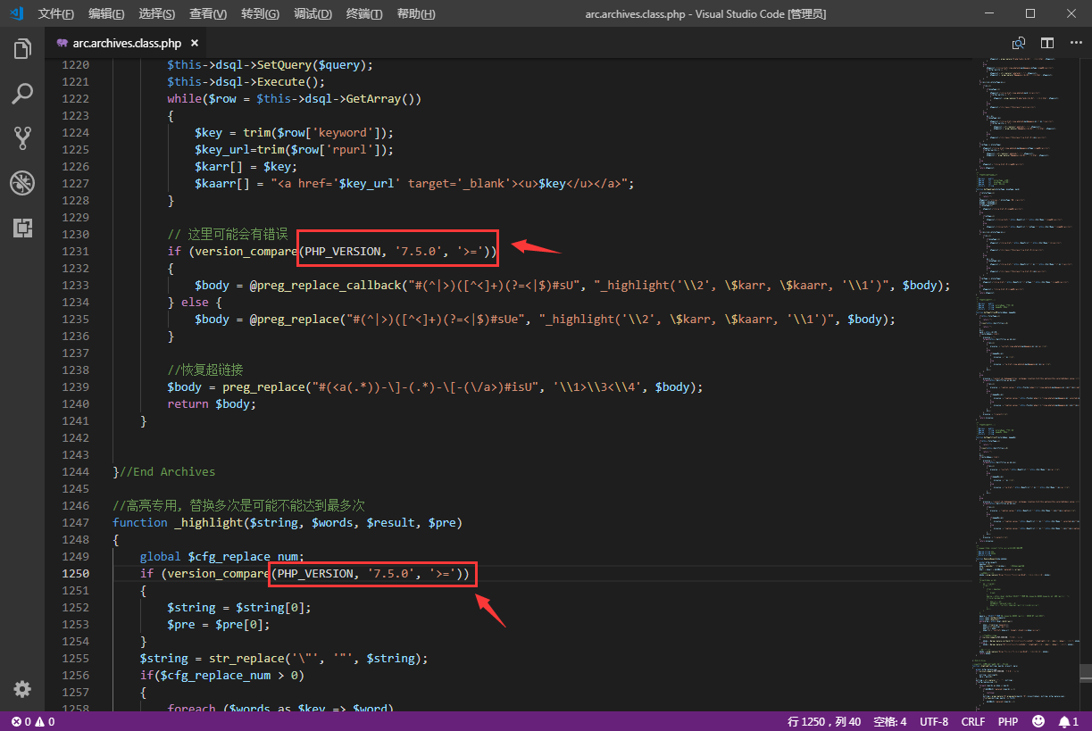Open the editor More Actions menu
Image resolution: width=1092 pixels, height=731 pixels.
coord(1074,43)
